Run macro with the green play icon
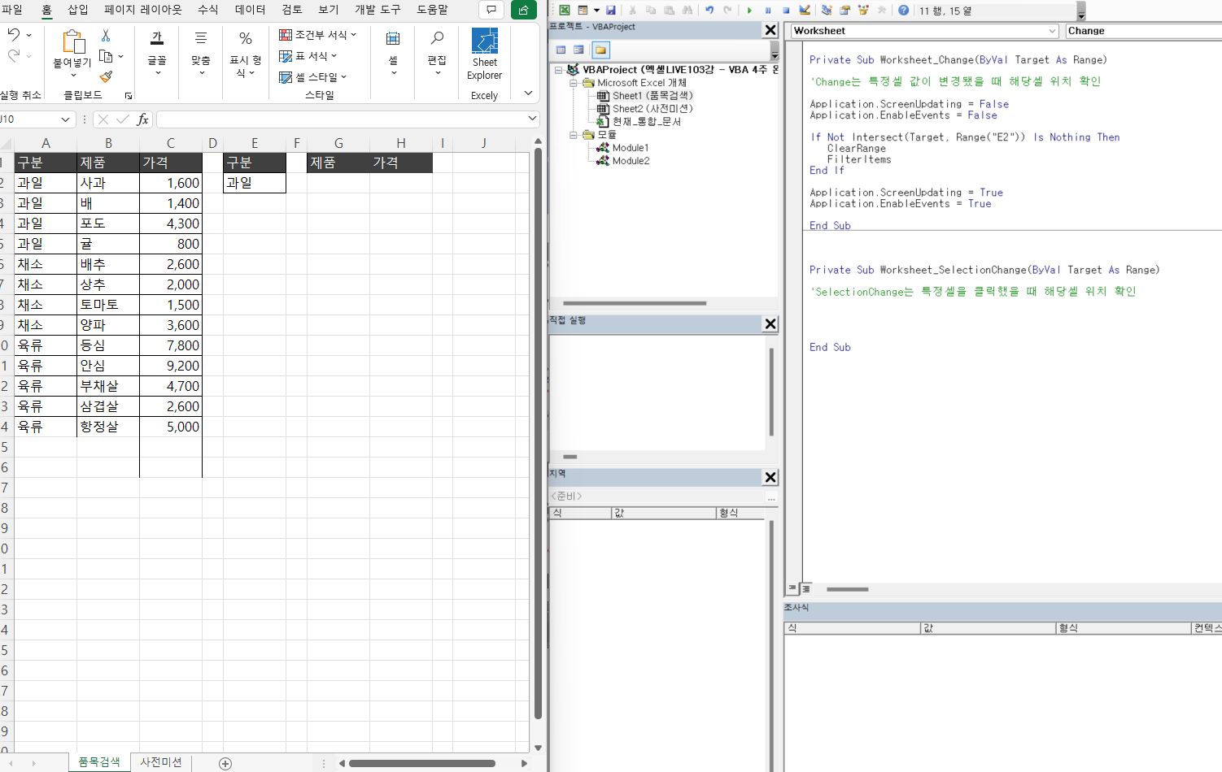Viewport: 1222px width, 772px height. 749,11
